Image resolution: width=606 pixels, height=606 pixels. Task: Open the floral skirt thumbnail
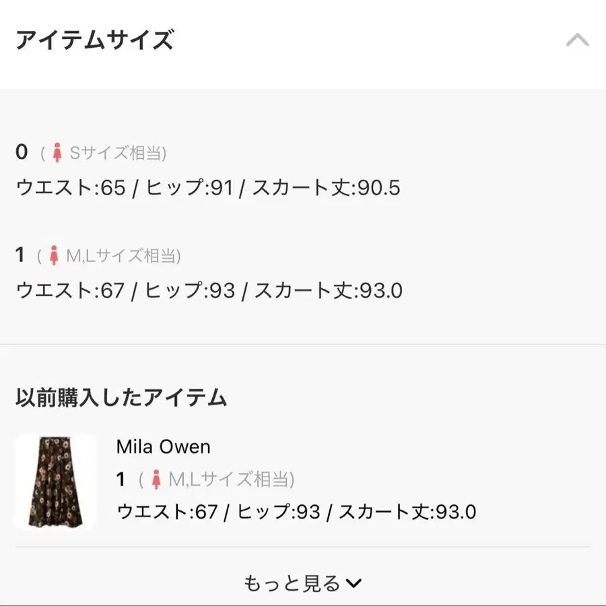click(56, 481)
